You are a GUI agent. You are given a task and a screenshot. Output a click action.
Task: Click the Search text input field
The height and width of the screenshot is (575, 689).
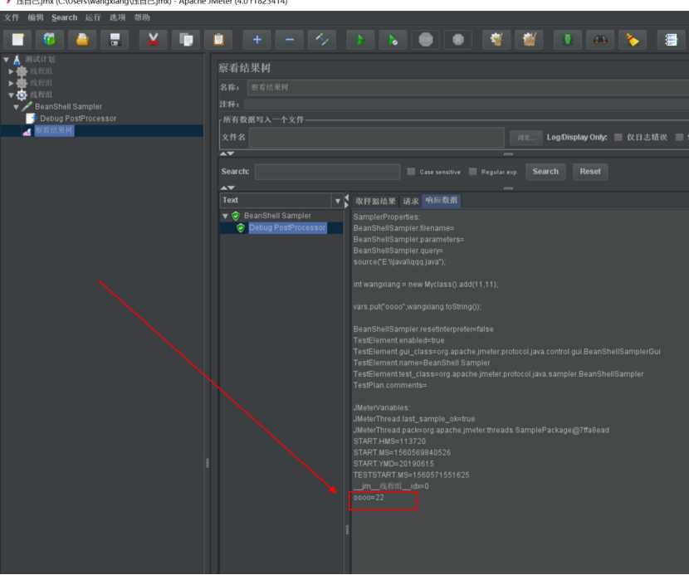coord(327,172)
